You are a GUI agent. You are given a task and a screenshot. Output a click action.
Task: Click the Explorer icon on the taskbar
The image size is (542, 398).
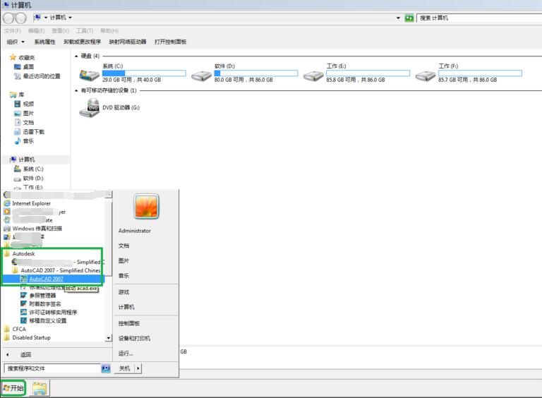point(40,388)
